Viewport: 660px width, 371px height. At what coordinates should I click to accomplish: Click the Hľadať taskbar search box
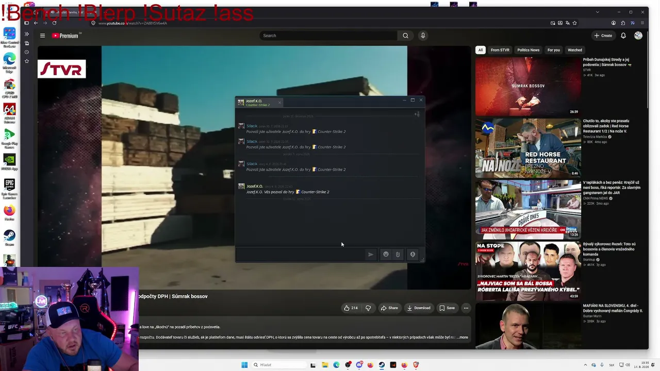pos(278,365)
